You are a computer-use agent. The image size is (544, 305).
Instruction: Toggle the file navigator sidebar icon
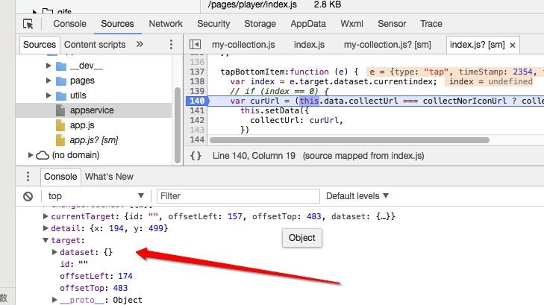click(195, 45)
